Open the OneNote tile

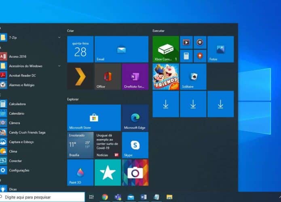point(135,77)
